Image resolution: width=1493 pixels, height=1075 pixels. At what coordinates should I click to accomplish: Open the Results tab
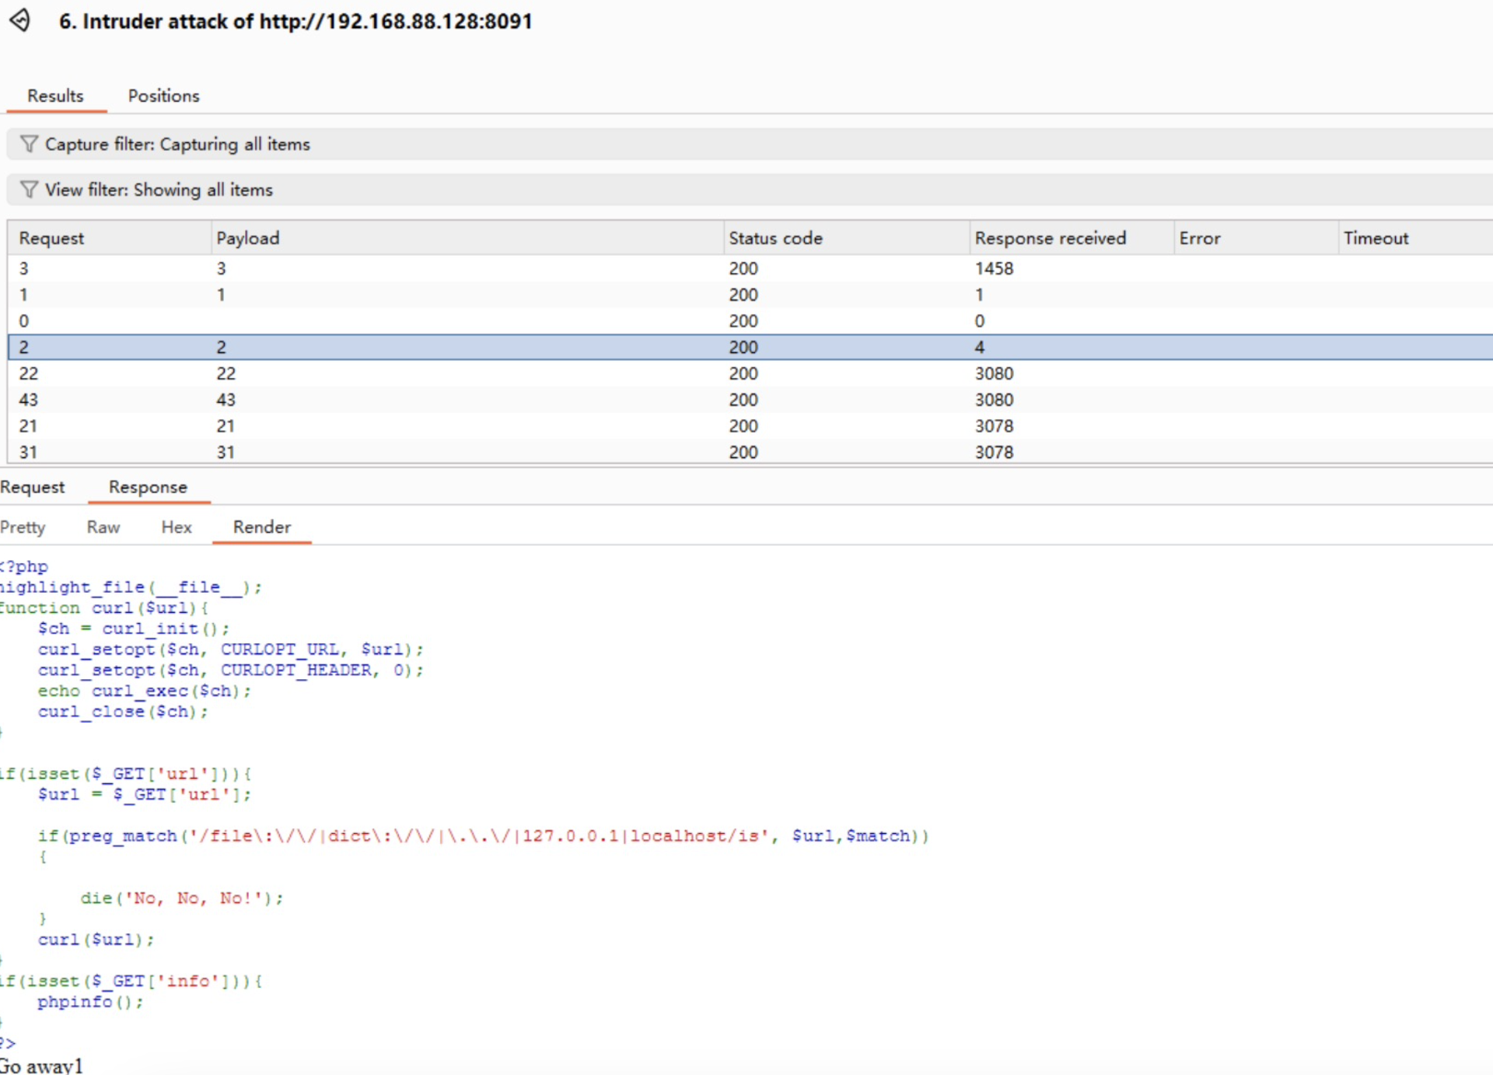[x=55, y=96]
